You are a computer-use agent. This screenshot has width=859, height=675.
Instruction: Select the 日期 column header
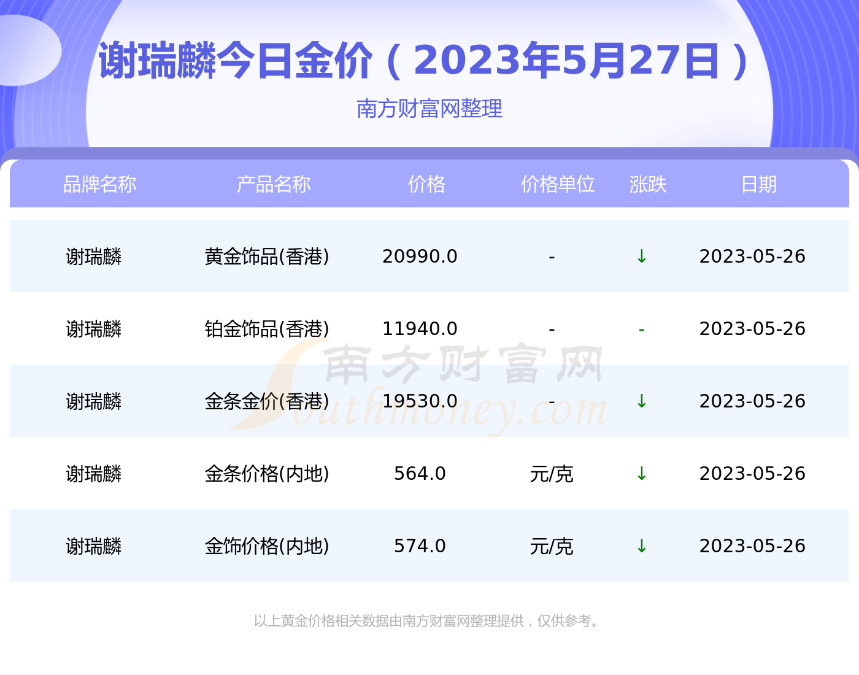coord(759,184)
